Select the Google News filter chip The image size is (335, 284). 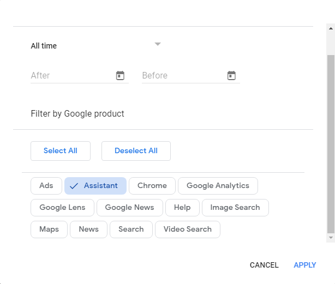129,208
